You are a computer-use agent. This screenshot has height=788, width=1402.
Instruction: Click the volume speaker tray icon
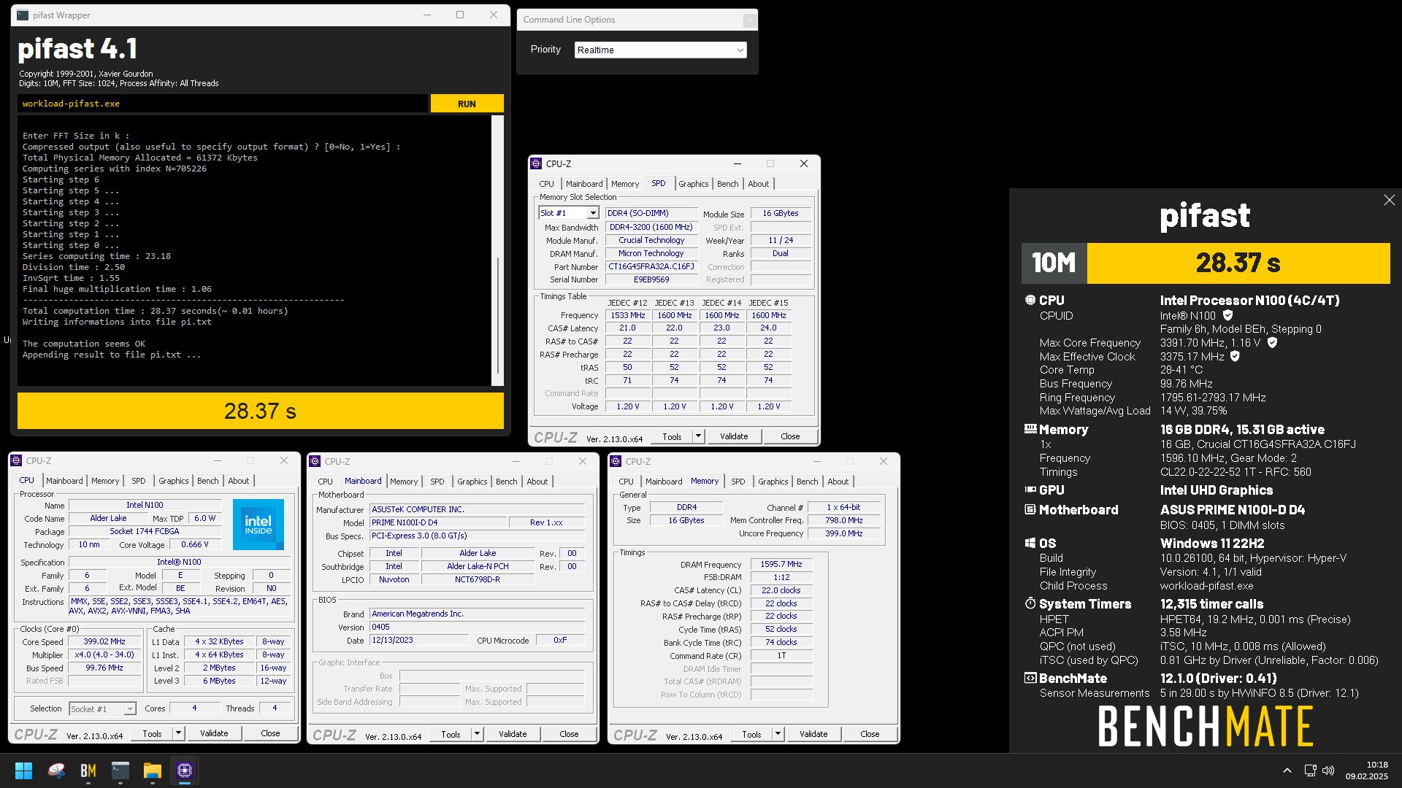click(1328, 770)
